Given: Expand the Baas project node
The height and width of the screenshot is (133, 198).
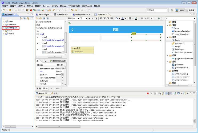Looking at the screenshot, I should [x=4, y=22].
